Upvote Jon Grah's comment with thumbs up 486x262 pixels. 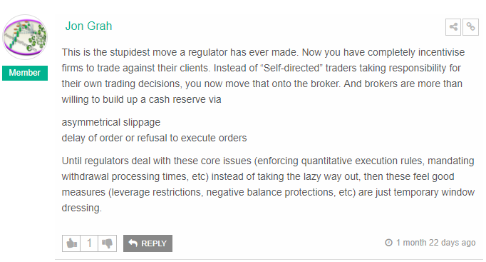click(71, 243)
